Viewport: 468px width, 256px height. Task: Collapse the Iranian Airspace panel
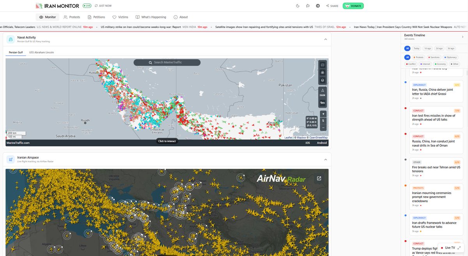pos(325,159)
